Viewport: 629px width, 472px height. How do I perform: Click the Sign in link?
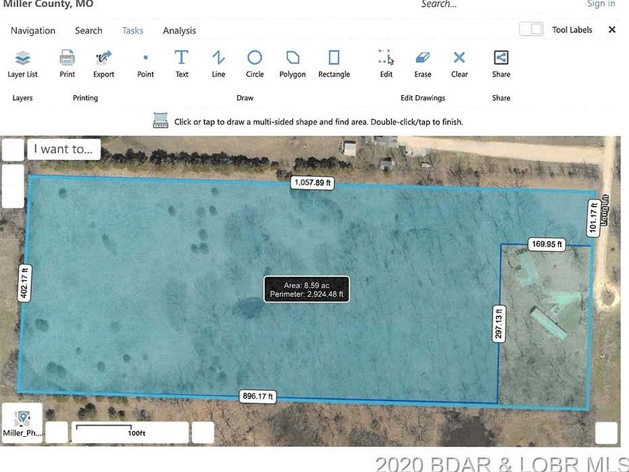click(601, 4)
